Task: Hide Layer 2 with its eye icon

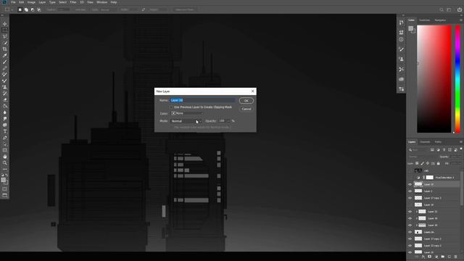Action: coord(410,191)
